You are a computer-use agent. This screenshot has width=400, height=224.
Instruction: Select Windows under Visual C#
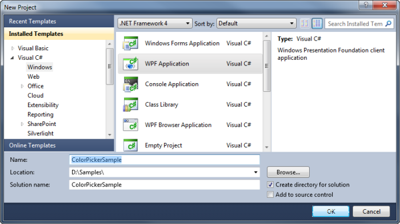click(39, 67)
